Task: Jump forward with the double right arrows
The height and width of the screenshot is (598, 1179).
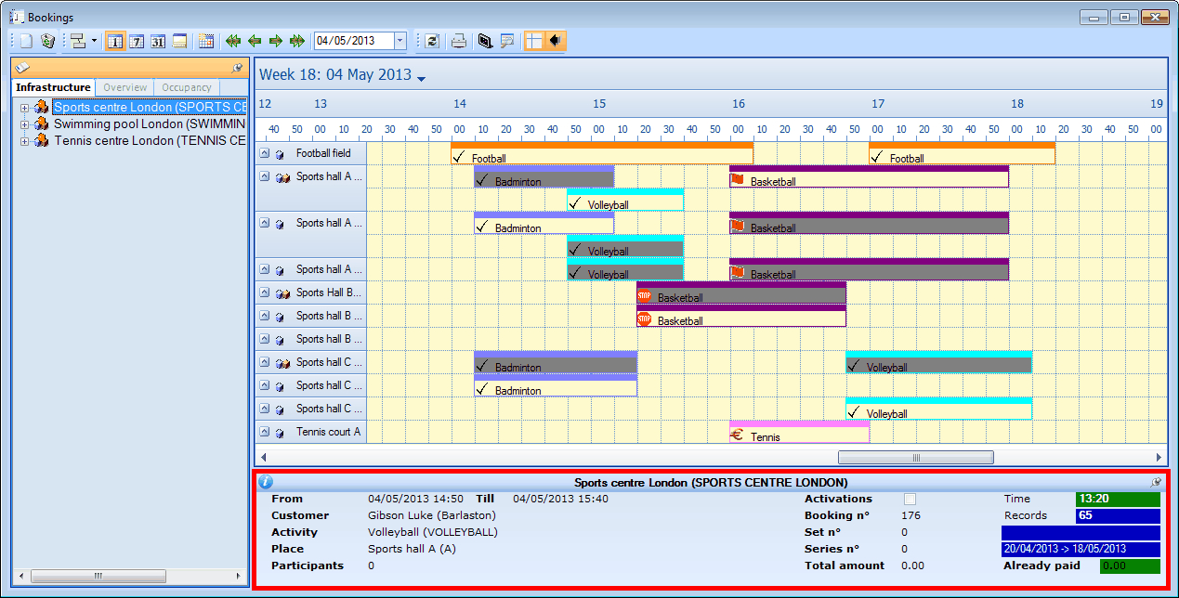Action: tap(297, 41)
